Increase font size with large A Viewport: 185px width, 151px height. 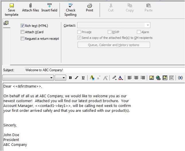coord(105,78)
